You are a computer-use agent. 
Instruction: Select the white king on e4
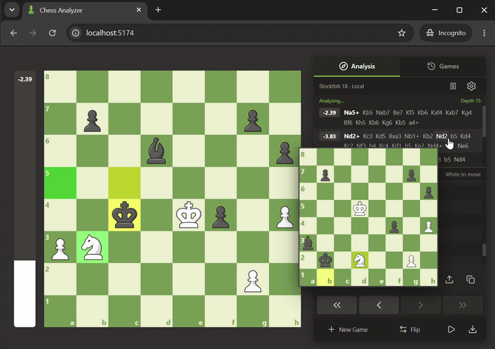(189, 215)
